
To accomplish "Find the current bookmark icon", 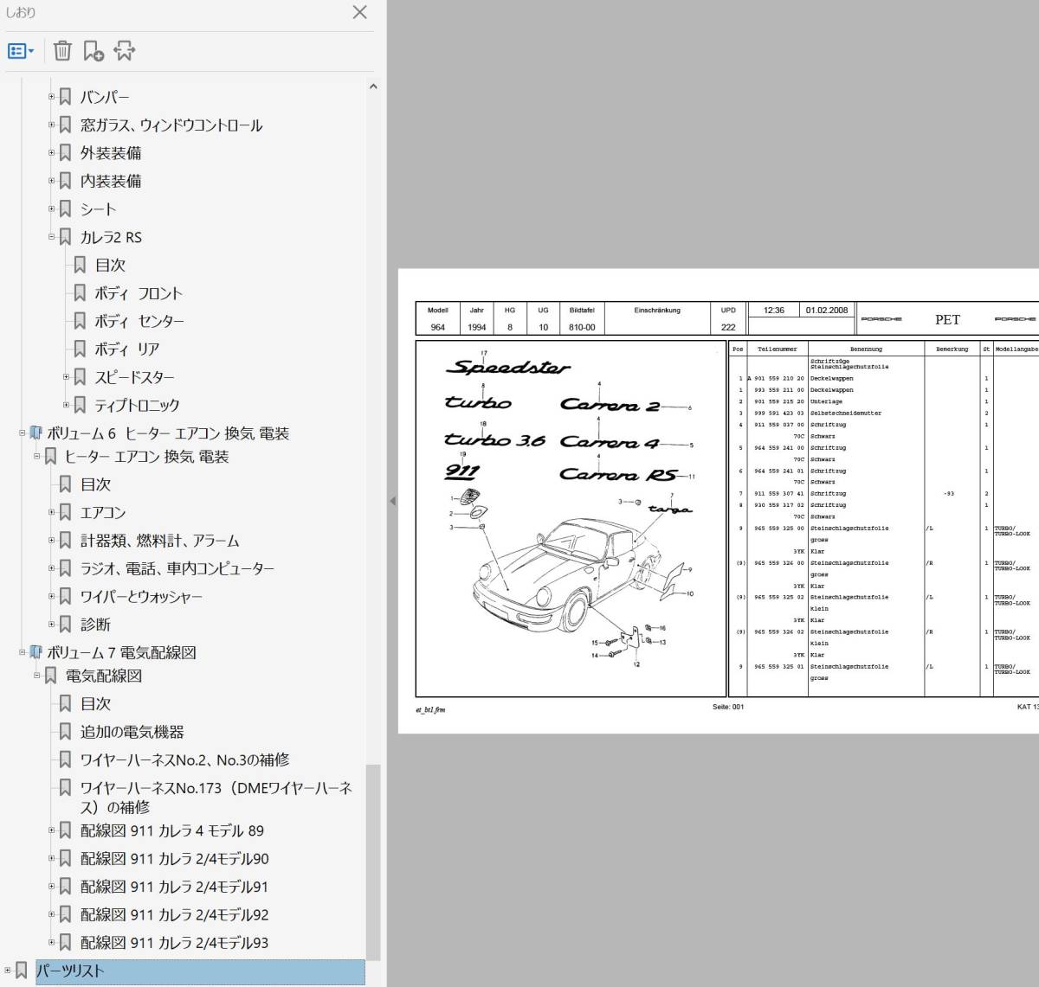I will click(x=125, y=51).
